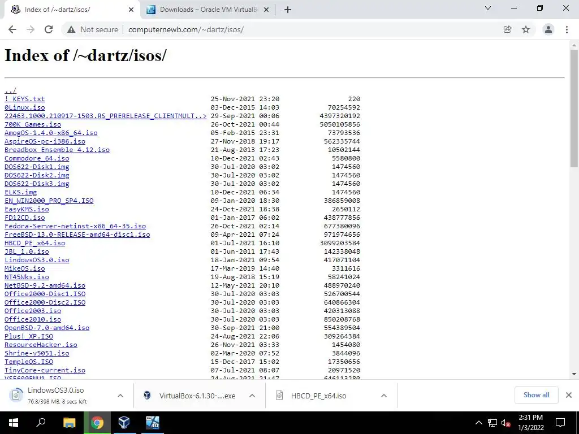Click TinyCore-current.iso link

tap(45, 371)
